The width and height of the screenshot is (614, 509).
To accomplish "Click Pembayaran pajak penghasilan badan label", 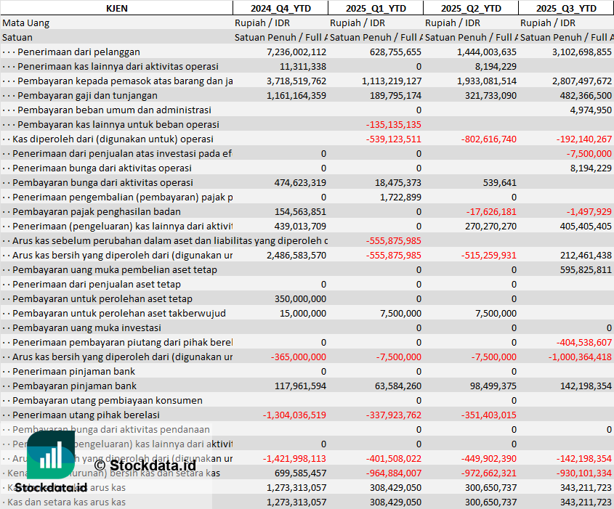I will tap(97, 211).
